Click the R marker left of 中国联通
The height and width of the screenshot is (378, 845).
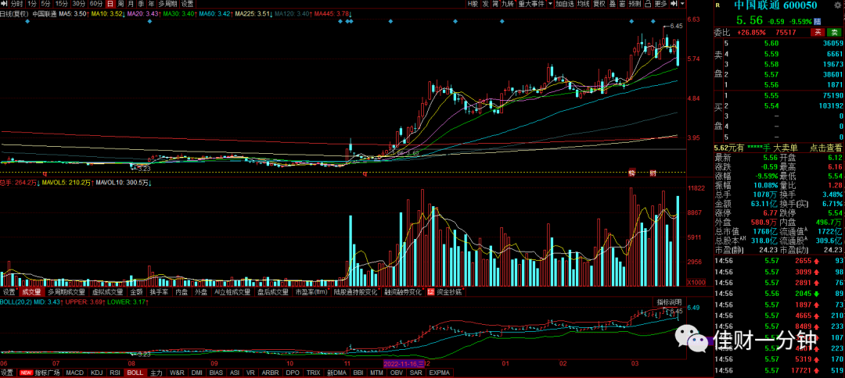pos(717,5)
